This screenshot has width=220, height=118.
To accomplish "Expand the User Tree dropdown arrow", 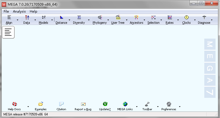I will coord(127,20).
